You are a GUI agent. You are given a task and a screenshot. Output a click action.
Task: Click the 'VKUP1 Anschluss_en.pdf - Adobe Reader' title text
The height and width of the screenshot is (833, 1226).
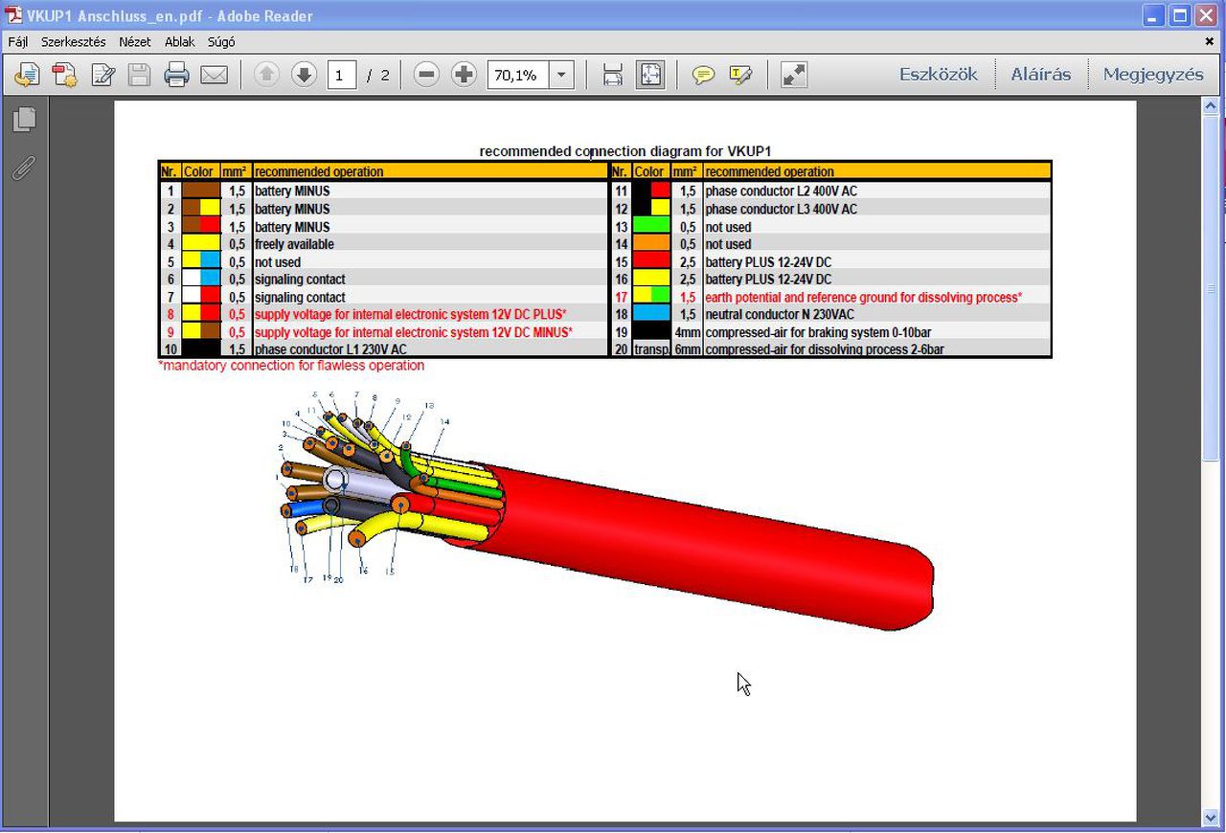coord(170,15)
